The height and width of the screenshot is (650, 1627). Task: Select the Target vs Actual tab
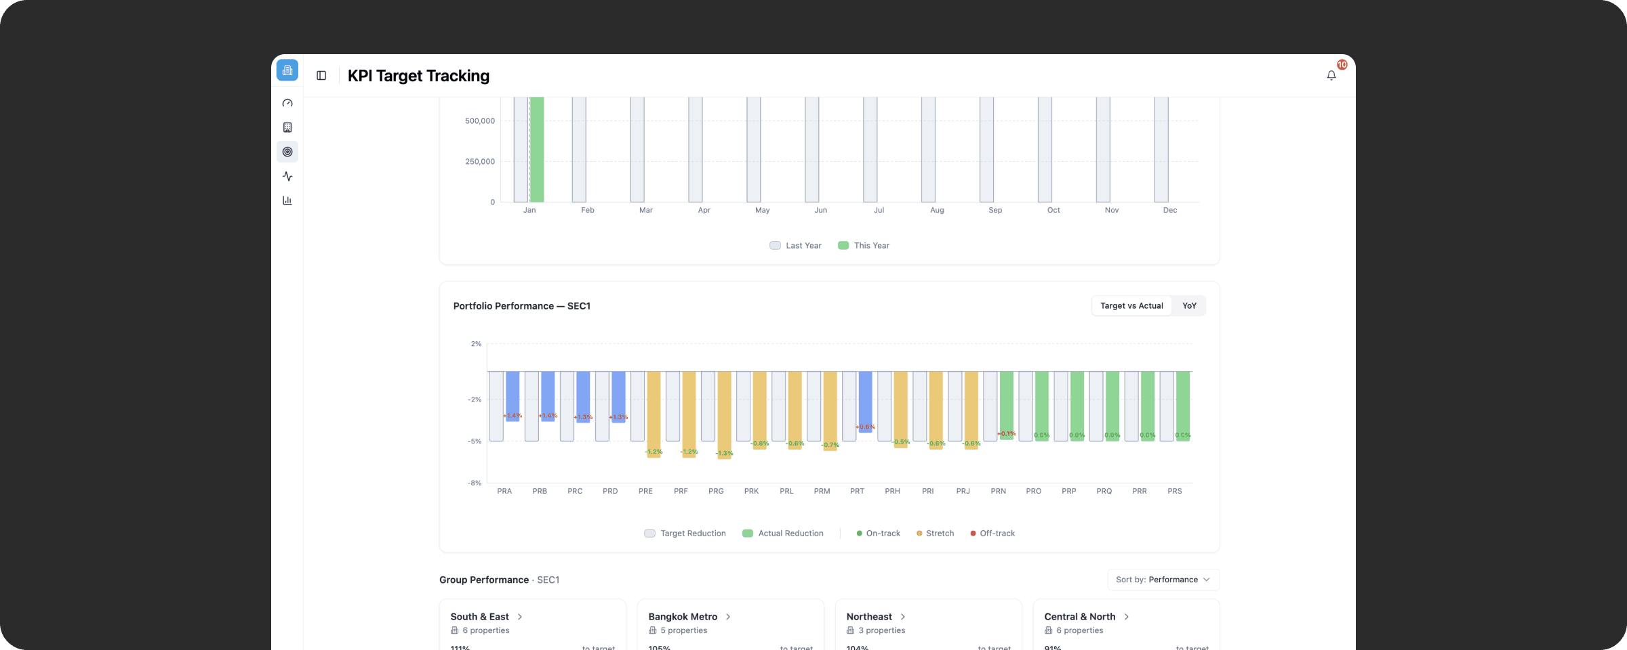point(1131,306)
